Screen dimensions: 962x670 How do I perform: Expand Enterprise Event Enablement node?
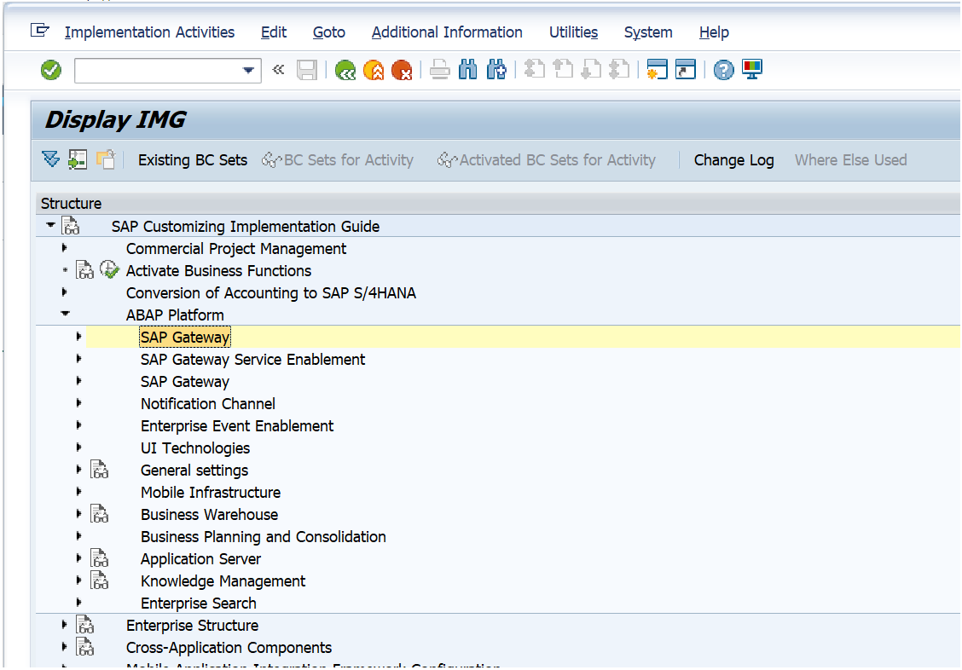(x=79, y=425)
